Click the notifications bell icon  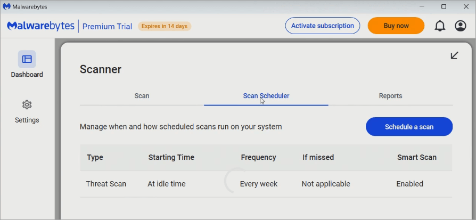(x=440, y=26)
